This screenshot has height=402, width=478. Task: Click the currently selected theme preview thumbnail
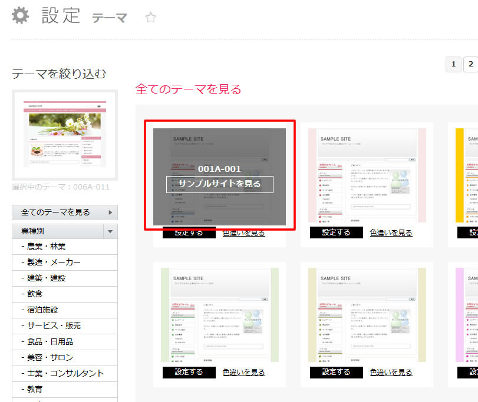tap(65, 135)
